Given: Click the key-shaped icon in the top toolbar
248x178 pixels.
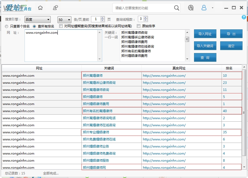Looking at the screenshot, I should [55, 8].
